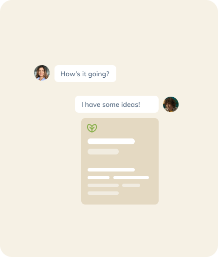The image size is (218, 257).
Task: Click the faded subtitle bar below the title
Action: pyautogui.click(x=103, y=152)
